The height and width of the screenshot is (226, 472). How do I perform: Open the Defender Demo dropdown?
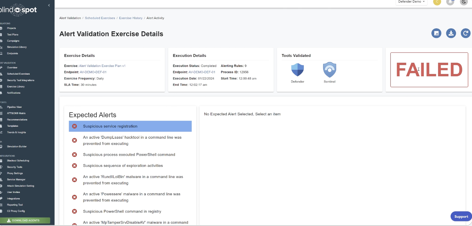(411, 2)
